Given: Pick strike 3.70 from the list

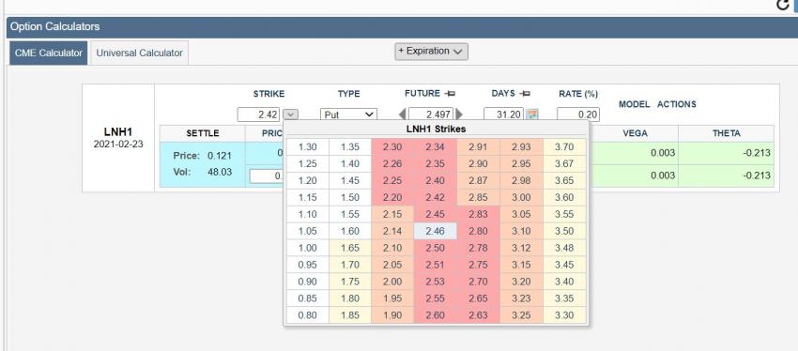Looking at the screenshot, I should click(x=564, y=147).
